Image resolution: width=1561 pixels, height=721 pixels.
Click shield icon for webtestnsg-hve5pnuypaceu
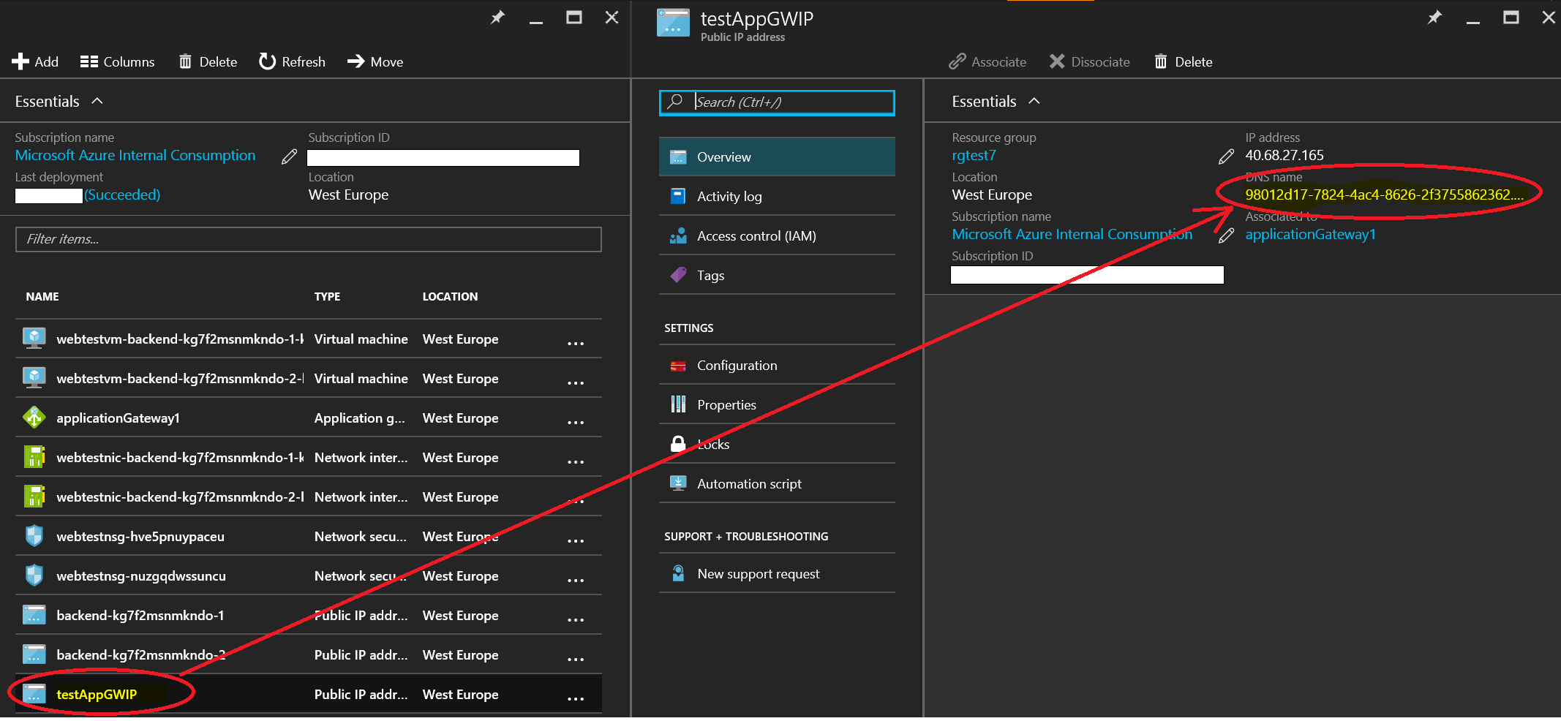pyautogui.click(x=34, y=535)
